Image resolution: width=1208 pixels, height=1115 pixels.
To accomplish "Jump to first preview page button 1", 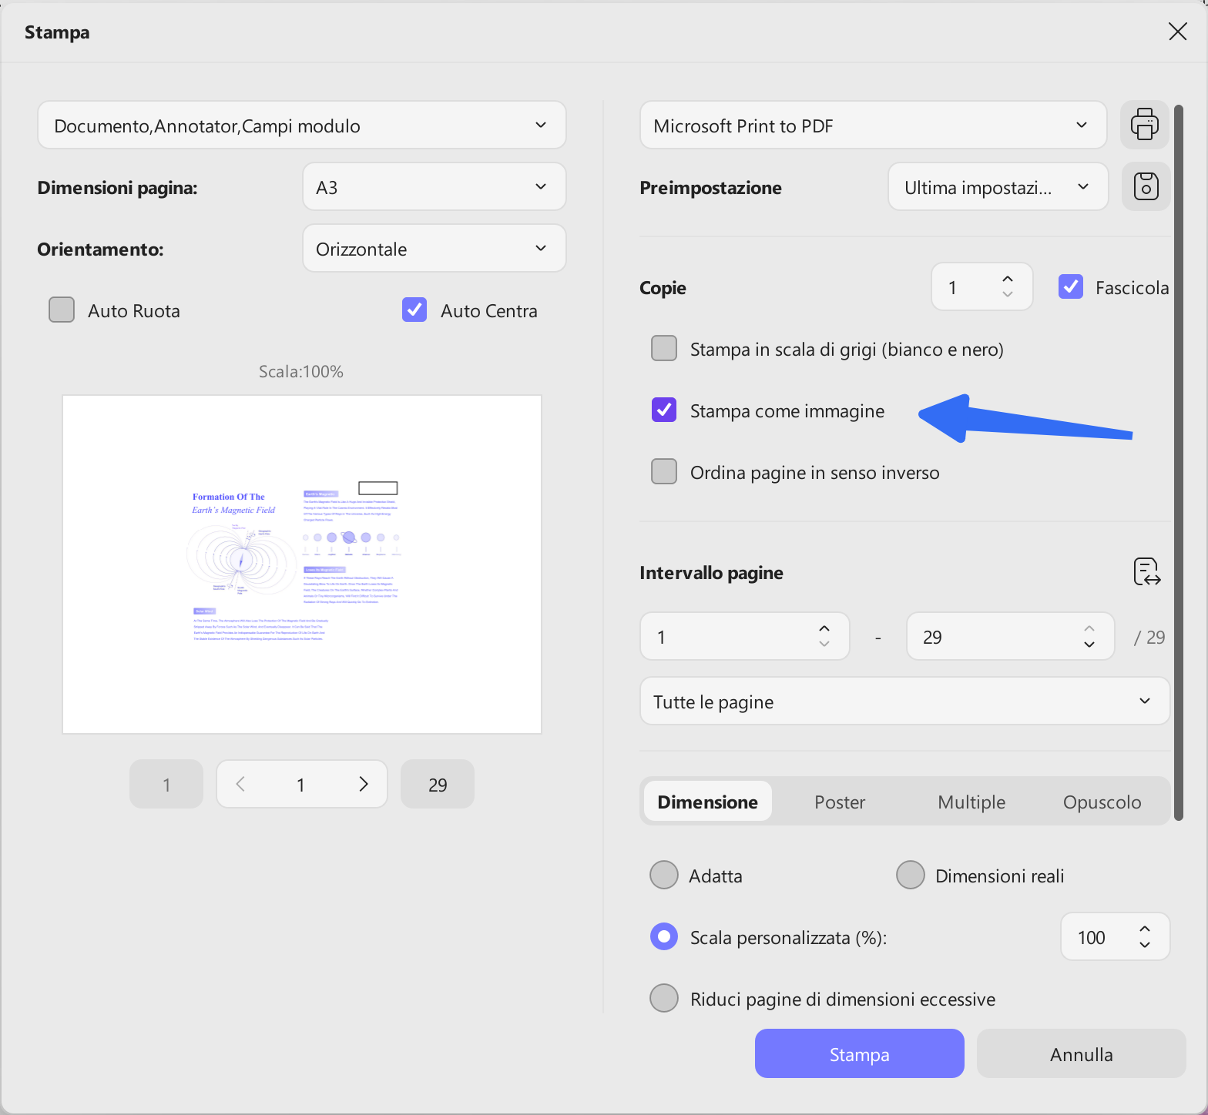I will (x=166, y=784).
